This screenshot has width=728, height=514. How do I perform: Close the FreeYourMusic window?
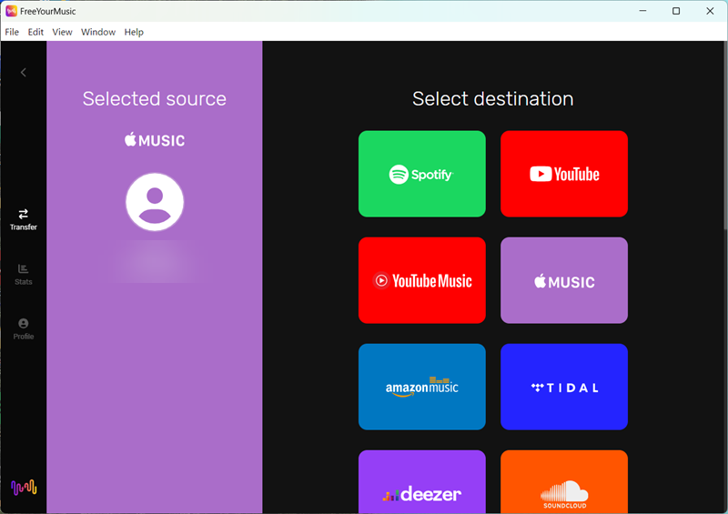point(710,11)
